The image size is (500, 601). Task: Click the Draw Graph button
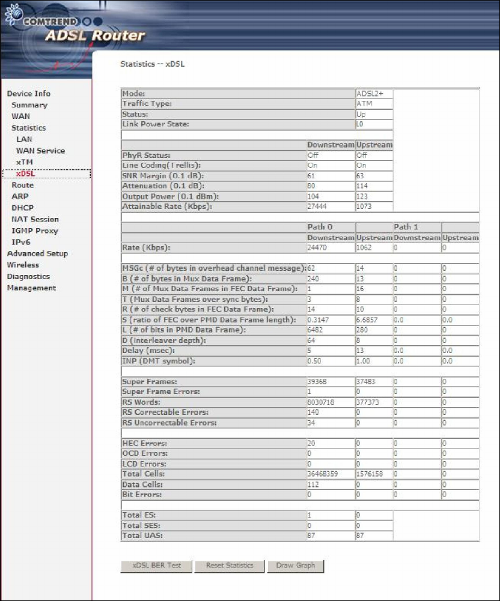pos(296,566)
